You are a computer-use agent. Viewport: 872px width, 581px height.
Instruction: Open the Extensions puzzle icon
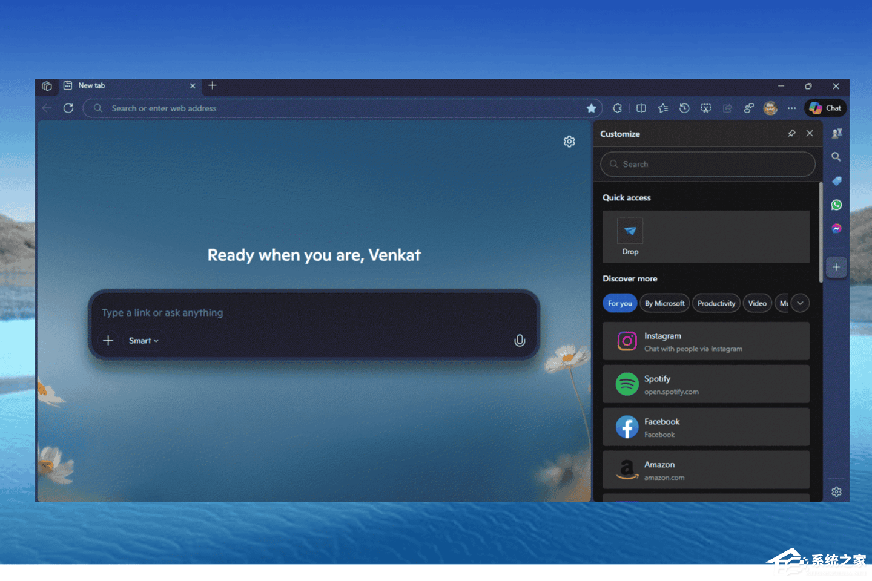pos(617,108)
